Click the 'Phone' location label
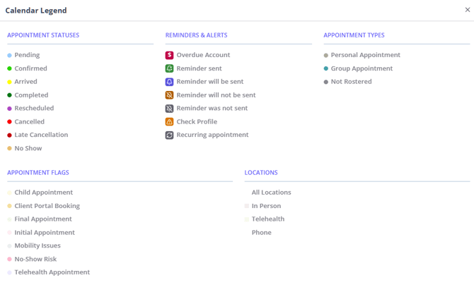This screenshot has width=474, height=285. point(262,232)
